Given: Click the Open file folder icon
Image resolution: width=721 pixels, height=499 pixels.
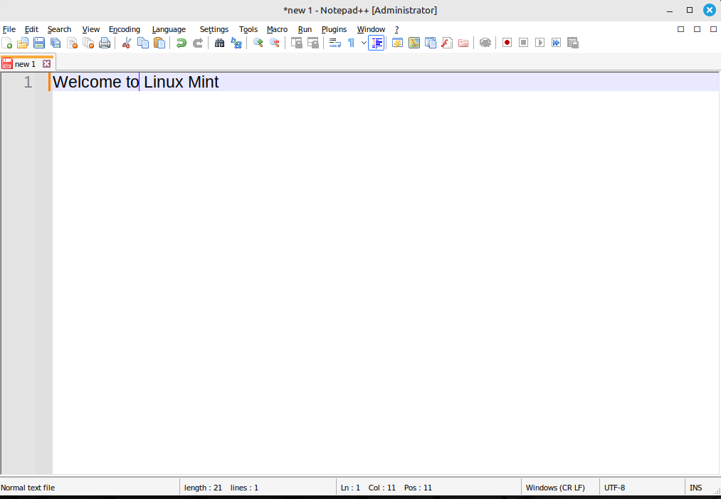Looking at the screenshot, I should [23, 43].
